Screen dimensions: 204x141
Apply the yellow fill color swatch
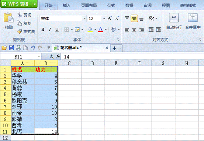pyautogui.click(x=90, y=30)
